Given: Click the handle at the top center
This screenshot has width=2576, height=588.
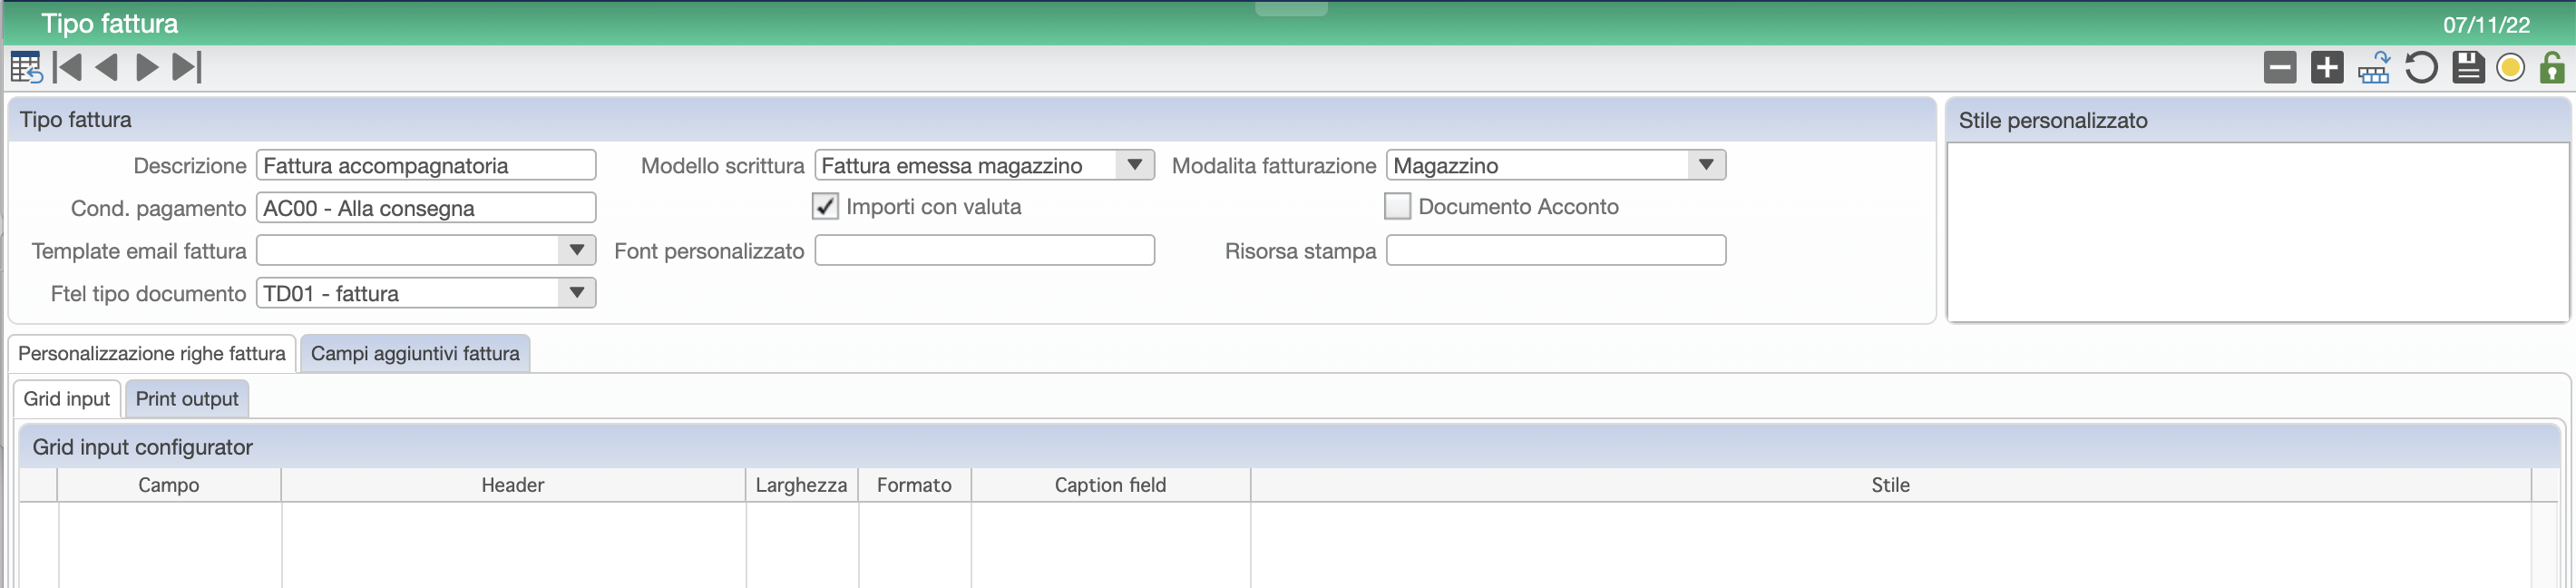Looking at the screenshot, I should tap(1291, 8).
